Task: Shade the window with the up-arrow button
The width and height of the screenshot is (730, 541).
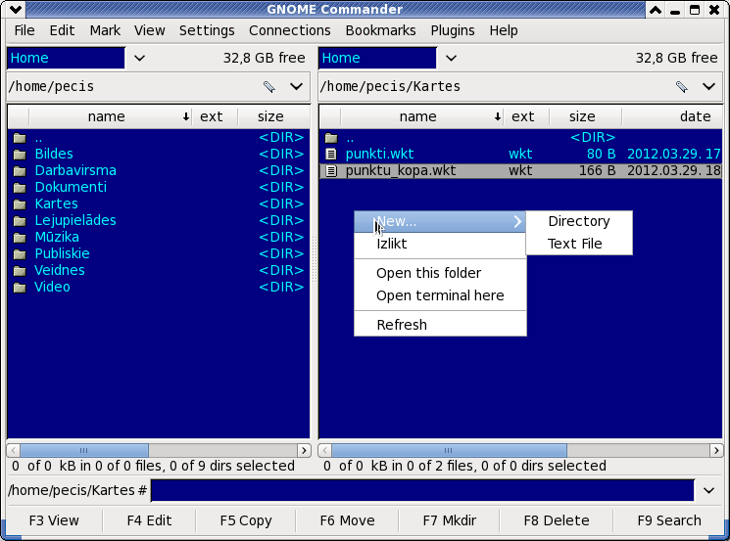Action: coord(656,10)
